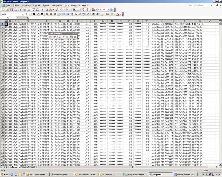Click Refresh Data in Date externe toolbar

(x=63, y=37)
